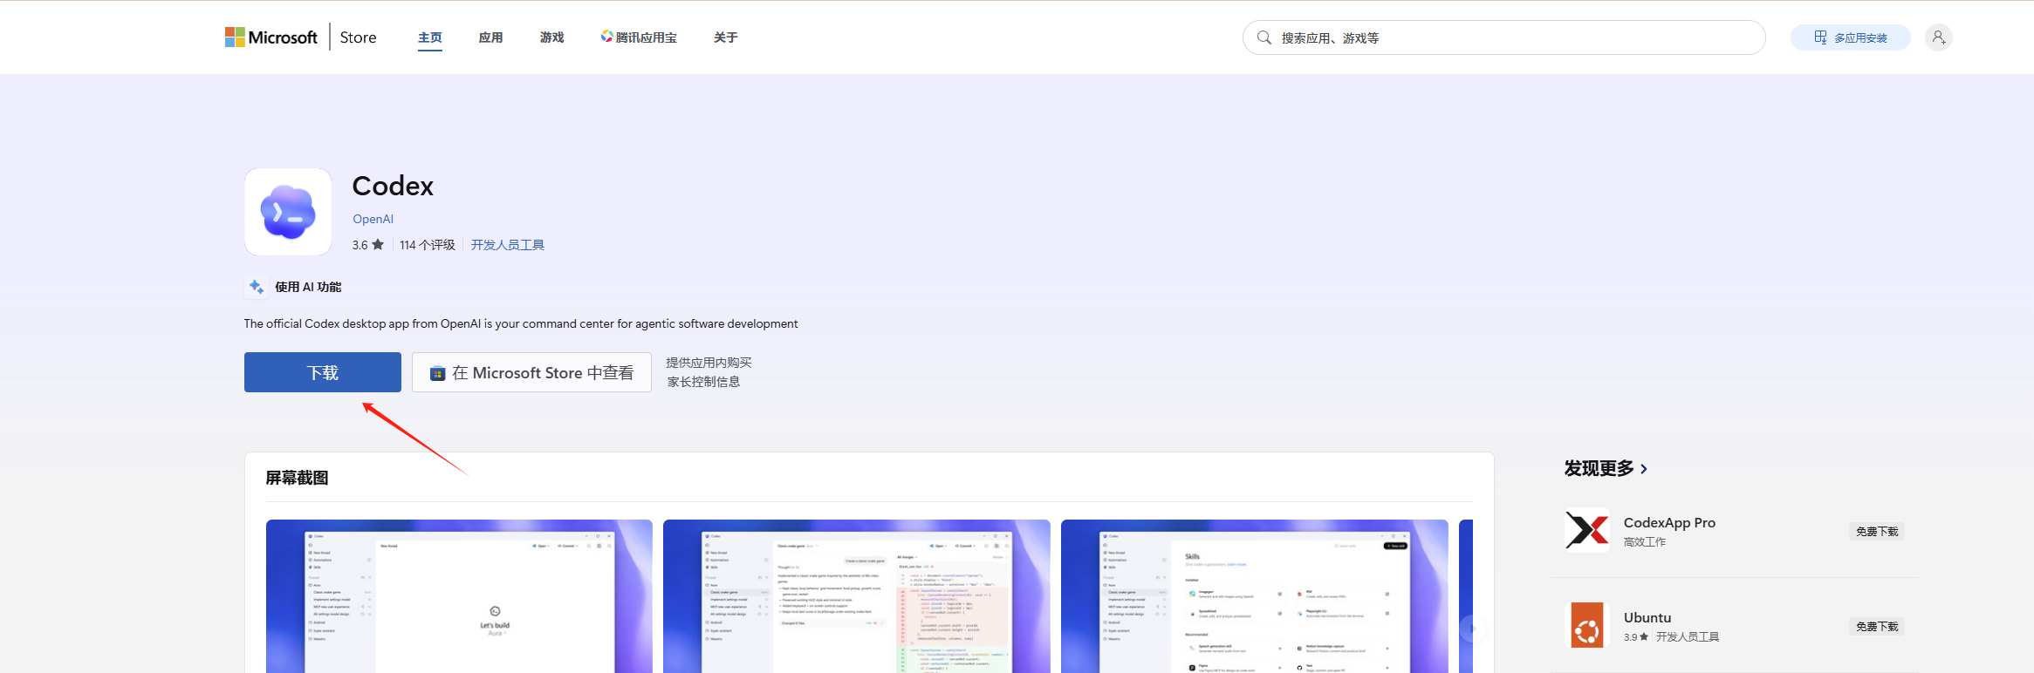Open the Store home link

[358, 37]
